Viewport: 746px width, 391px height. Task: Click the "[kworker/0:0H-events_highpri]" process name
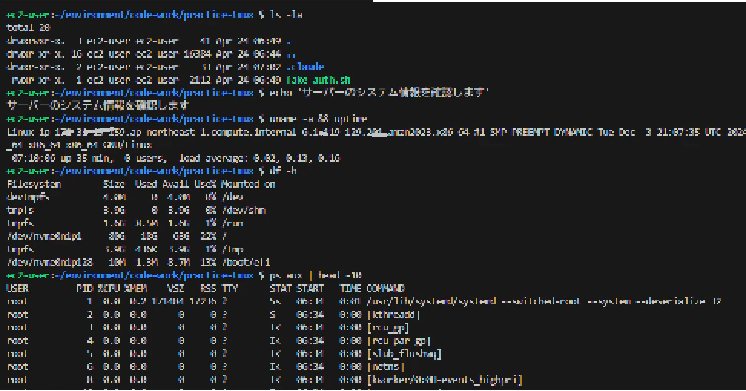[x=445, y=379]
